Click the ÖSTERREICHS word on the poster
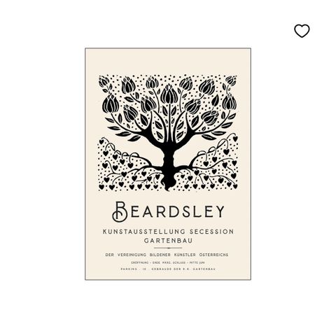Screen dimensions: 336x331 pyautogui.click(x=213, y=255)
